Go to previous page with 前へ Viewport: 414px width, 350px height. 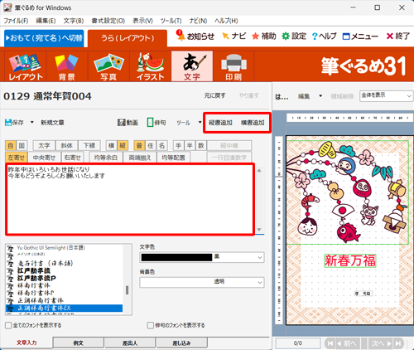(x=347, y=343)
